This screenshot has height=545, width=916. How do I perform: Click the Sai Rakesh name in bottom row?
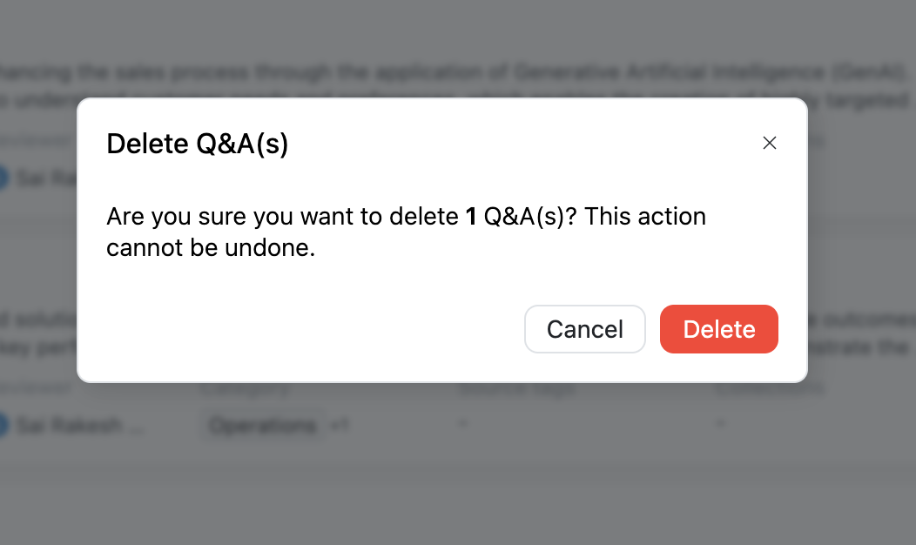(x=78, y=425)
